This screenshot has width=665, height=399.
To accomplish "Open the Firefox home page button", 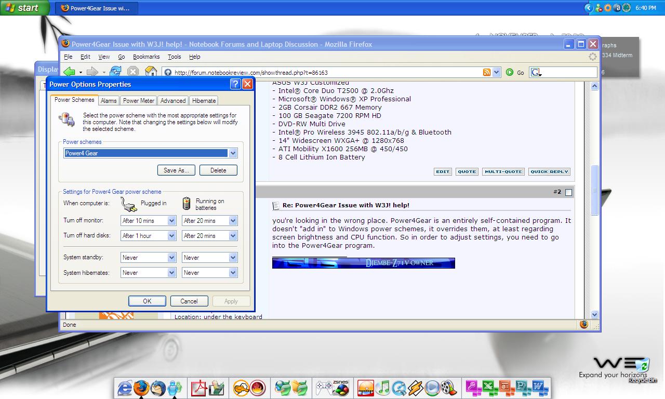I will (151, 72).
